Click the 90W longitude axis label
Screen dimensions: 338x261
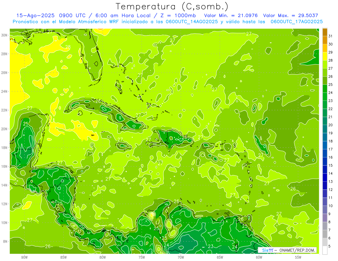click(24, 257)
